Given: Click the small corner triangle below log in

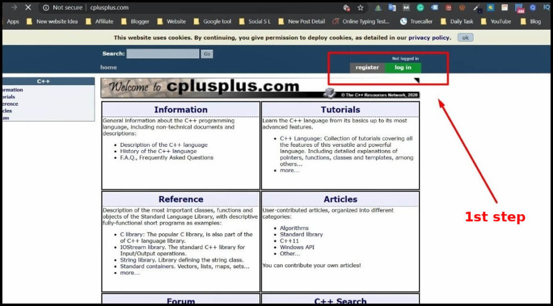Looking at the screenshot, I should coord(416,80).
